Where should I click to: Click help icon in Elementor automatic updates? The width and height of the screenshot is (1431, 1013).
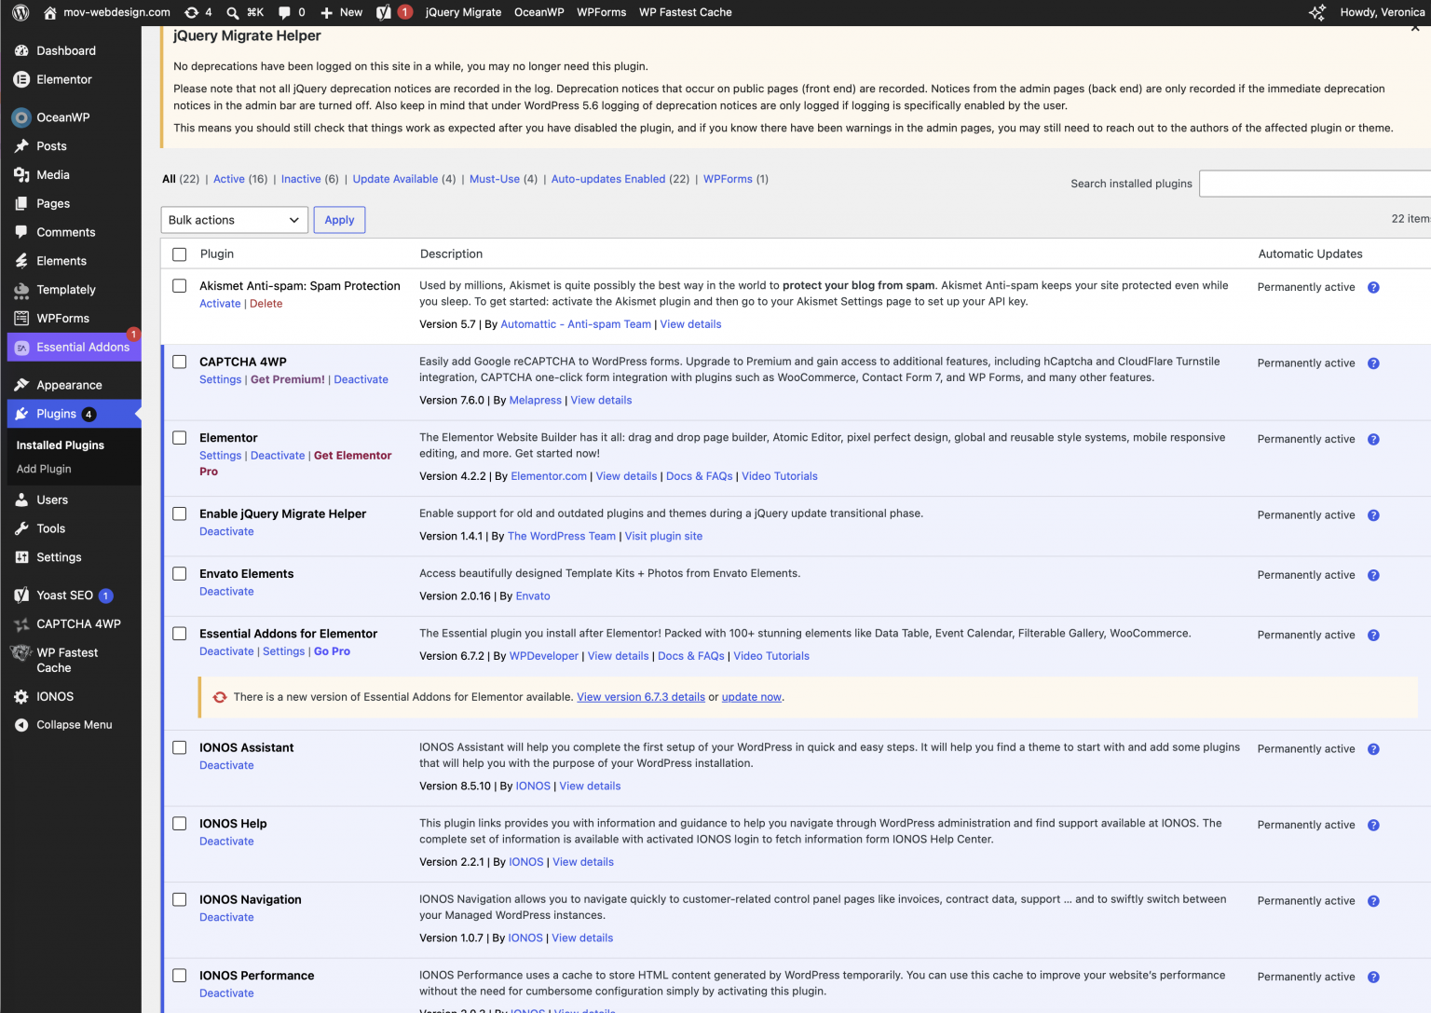[x=1373, y=439]
